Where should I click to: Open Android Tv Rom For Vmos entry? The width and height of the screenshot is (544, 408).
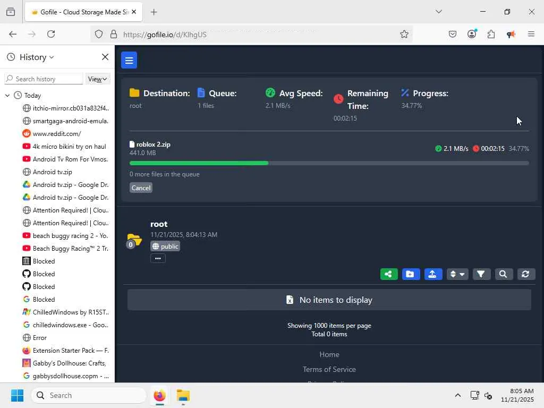point(66,159)
